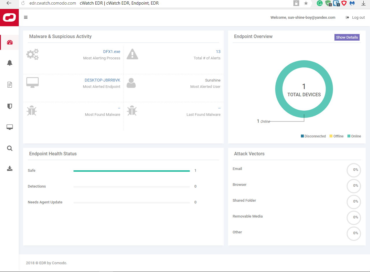This screenshot has height=272, width=370.
Task: Click the browser back arrow
Action: pos(9,3)
